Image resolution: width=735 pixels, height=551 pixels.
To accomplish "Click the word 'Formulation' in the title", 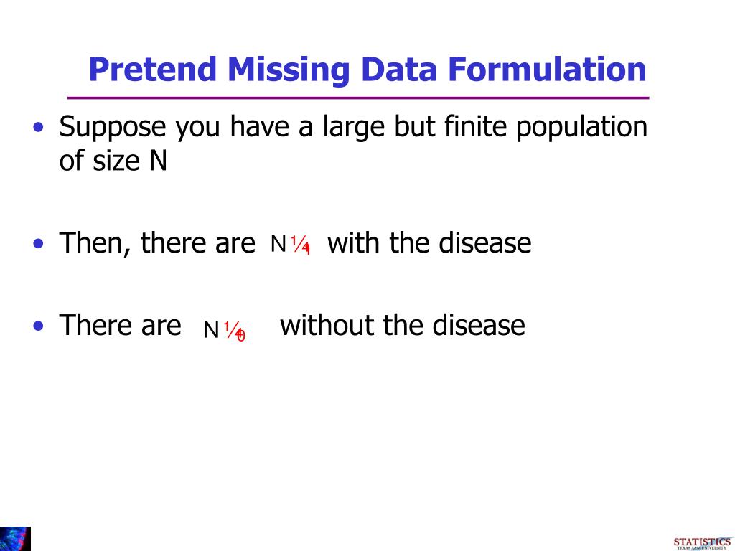I will (547, 70).
